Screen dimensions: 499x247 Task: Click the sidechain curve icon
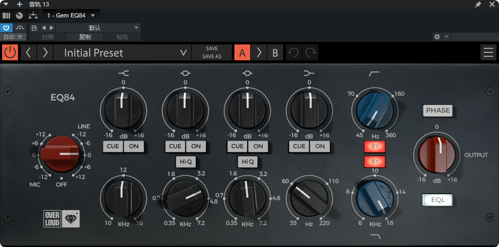[20, 28]
